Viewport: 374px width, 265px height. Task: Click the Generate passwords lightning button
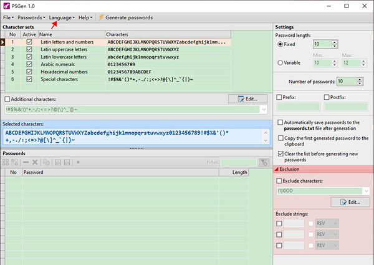click(125, 17)
